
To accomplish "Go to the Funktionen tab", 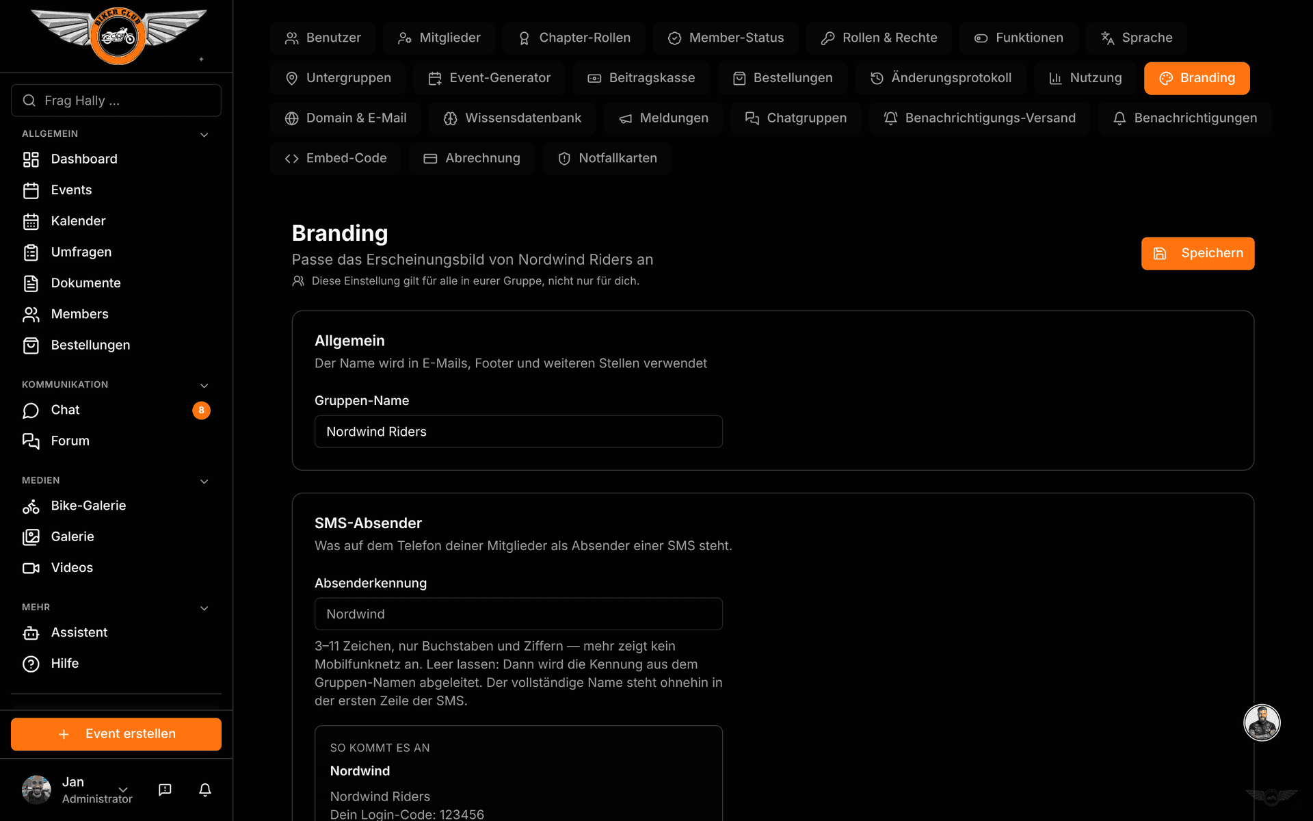I will pyautogui.click(x=1019, y=38).
